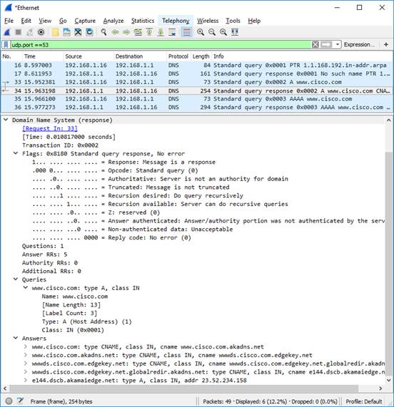
Task: Open expert information in the status bar
Action: 9,401
